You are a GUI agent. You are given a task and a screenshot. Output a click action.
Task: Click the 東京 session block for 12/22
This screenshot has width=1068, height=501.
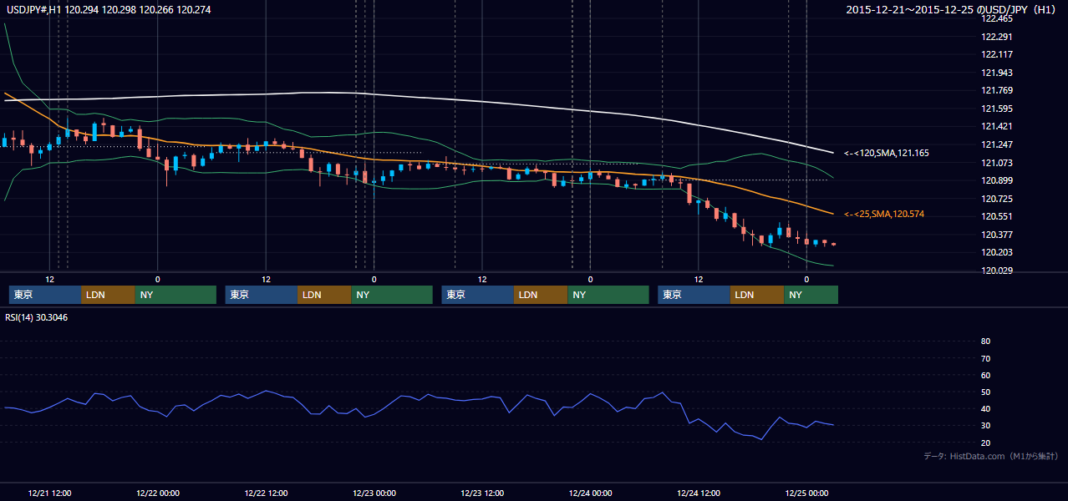tap(262, 295)
